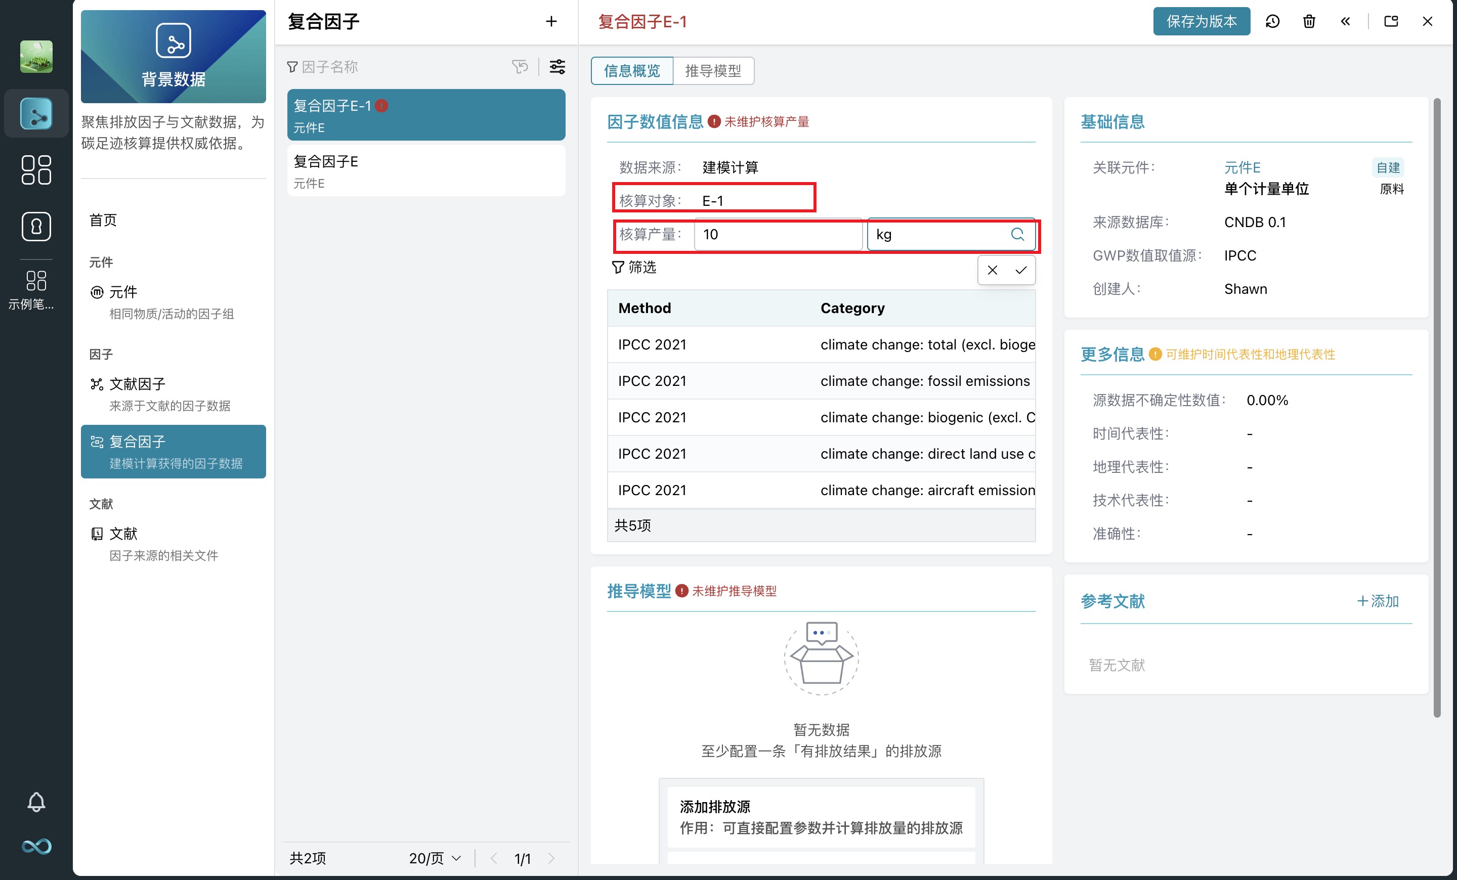
Task: Switch to 推导模型 tab
Action: click(712, 71)
